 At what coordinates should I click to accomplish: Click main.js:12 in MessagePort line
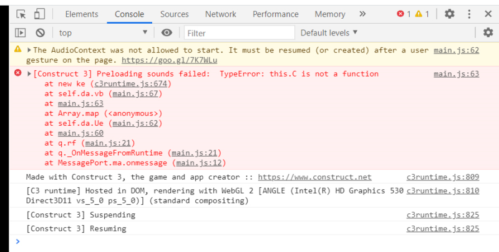point(199,163)
